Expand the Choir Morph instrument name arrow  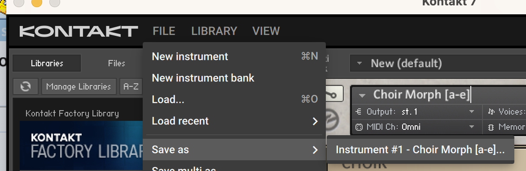(362, 95)
